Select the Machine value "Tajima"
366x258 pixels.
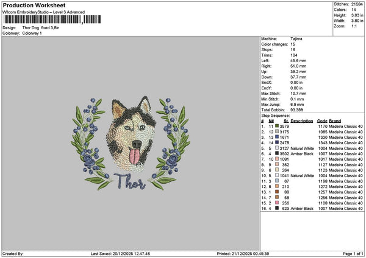click(x=296, y=39)
